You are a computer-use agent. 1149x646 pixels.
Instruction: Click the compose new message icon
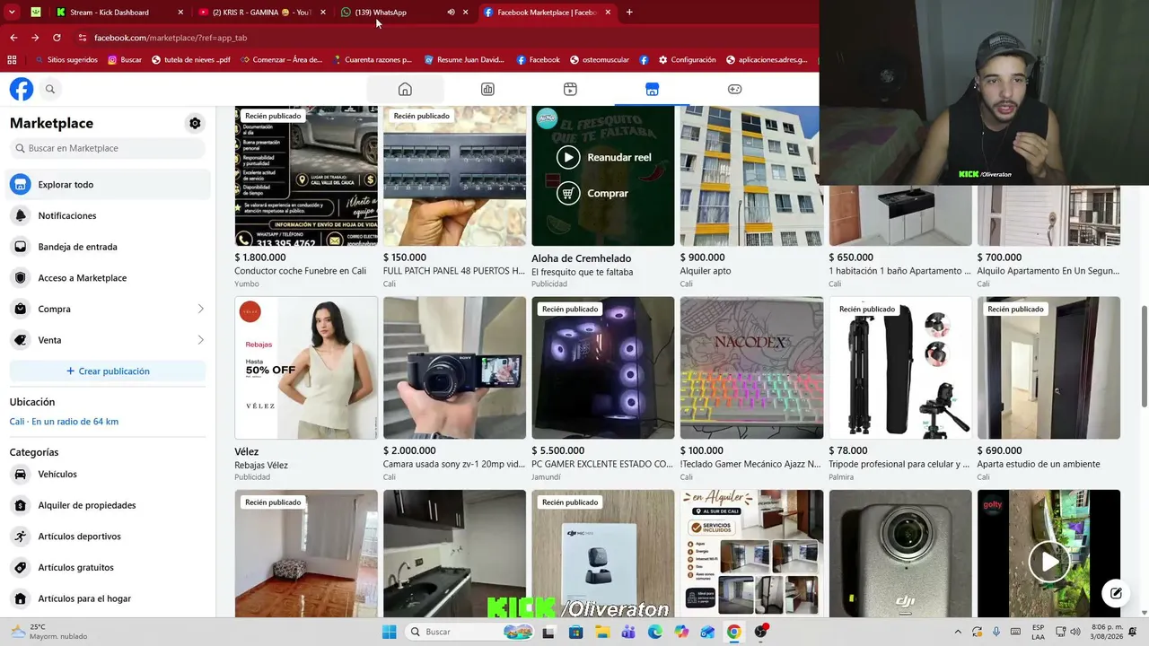(1116, 593)
